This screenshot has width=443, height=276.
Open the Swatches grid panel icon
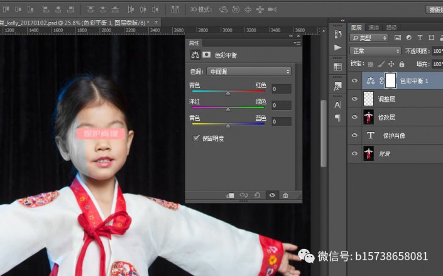[337, 67]
